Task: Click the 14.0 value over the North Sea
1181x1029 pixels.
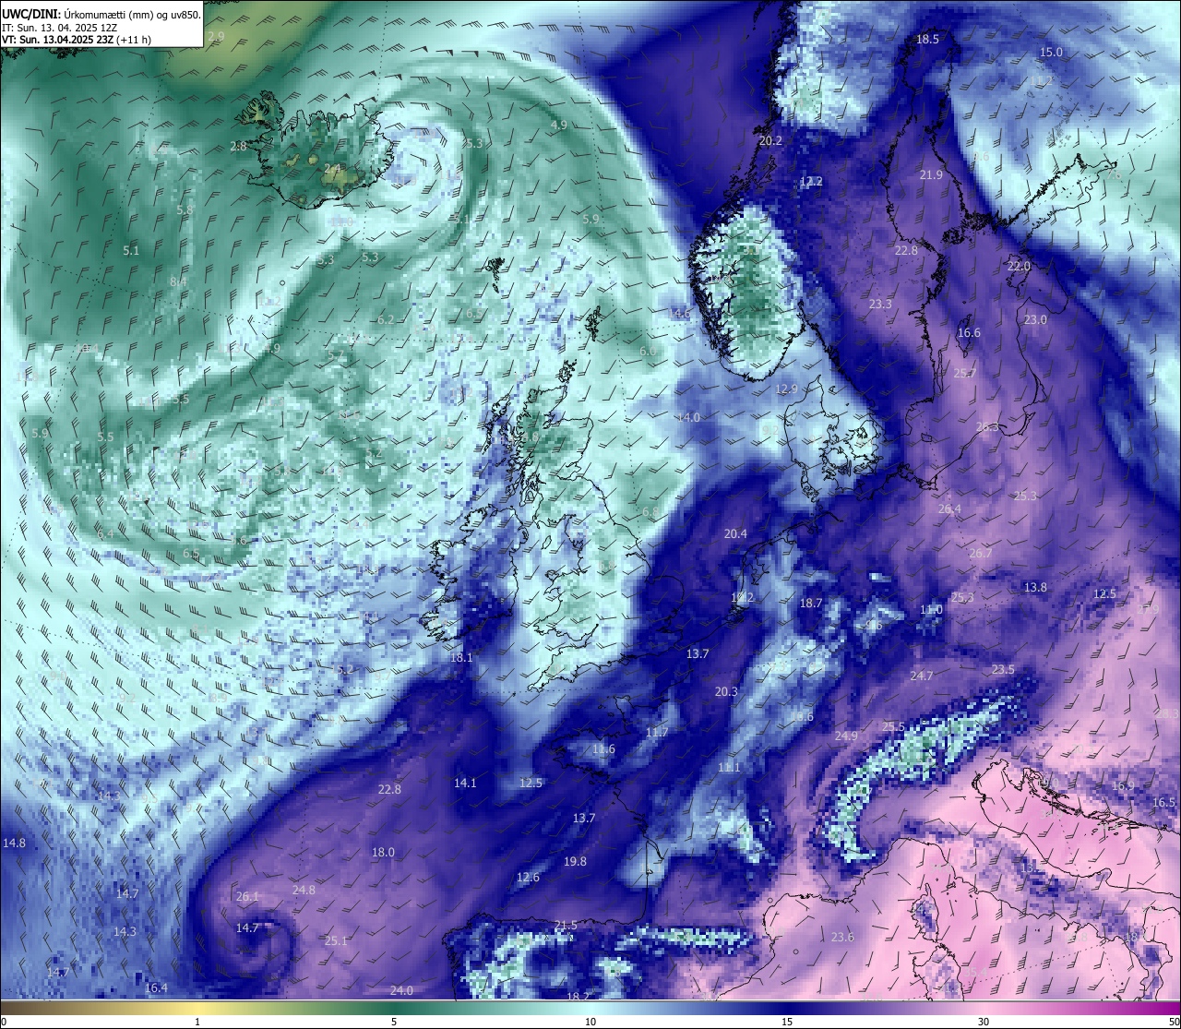Action: click(688, 417)
